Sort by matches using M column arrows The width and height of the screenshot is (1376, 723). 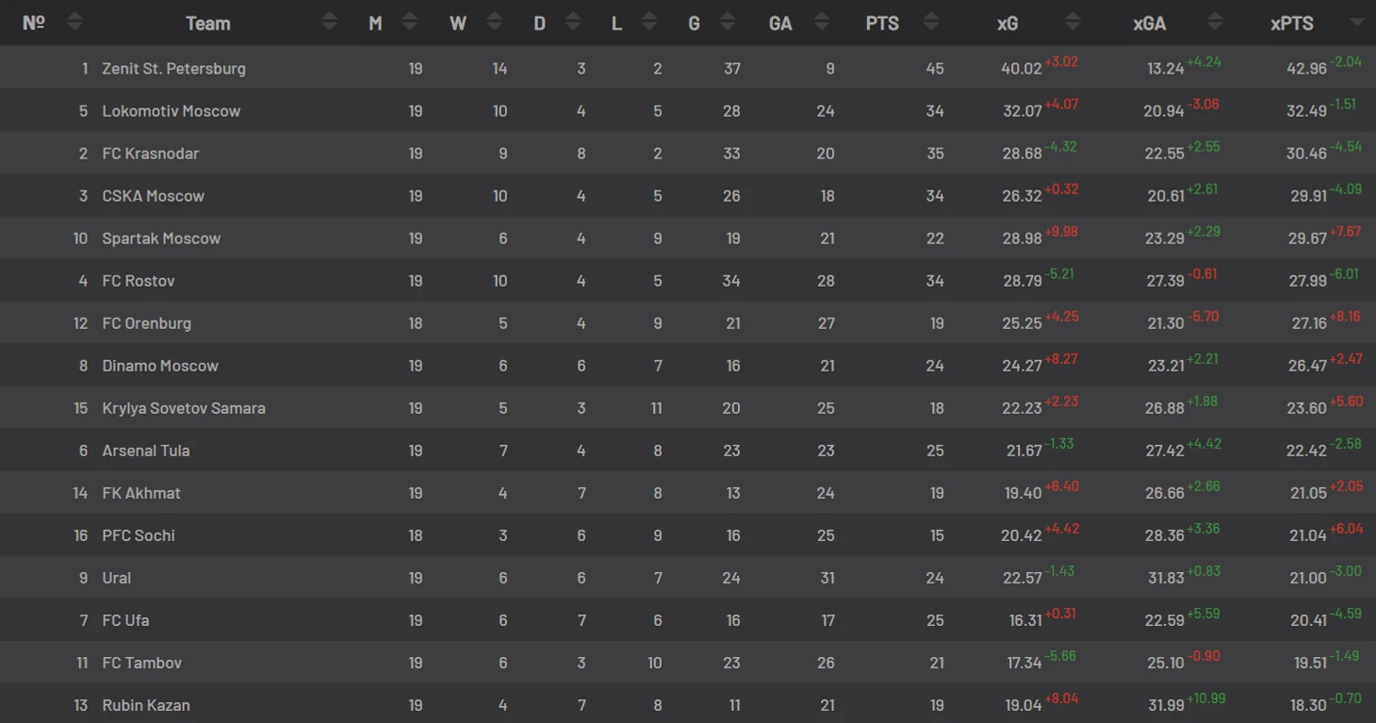(x=409, y=22)
